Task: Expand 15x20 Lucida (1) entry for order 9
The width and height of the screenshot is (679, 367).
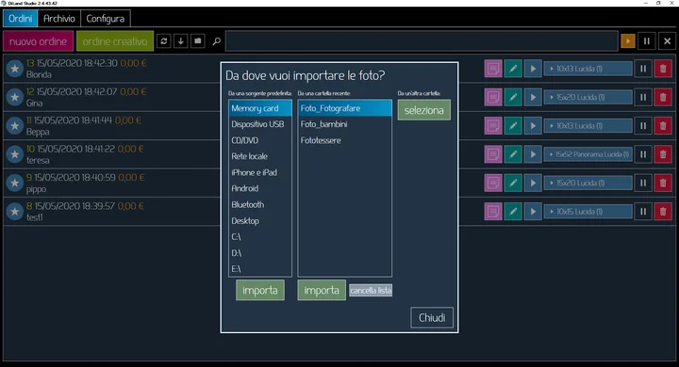Action: (588, 183)
